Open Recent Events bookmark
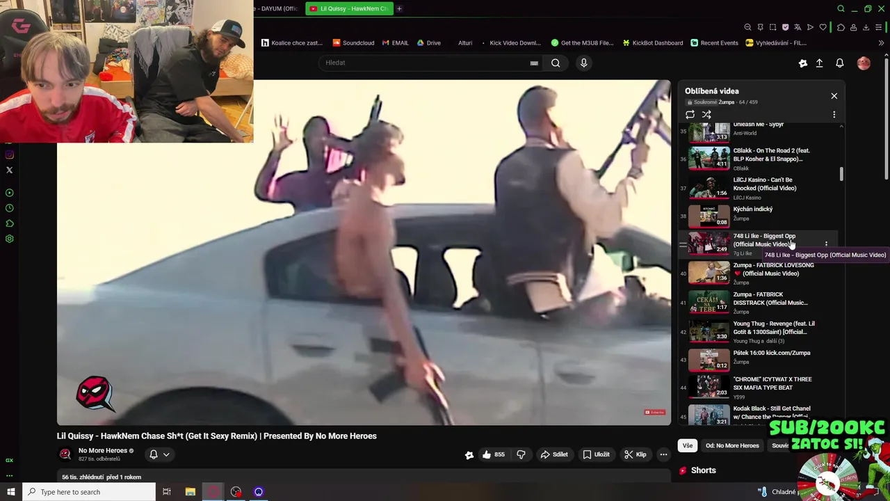 (x=714, y=42)
